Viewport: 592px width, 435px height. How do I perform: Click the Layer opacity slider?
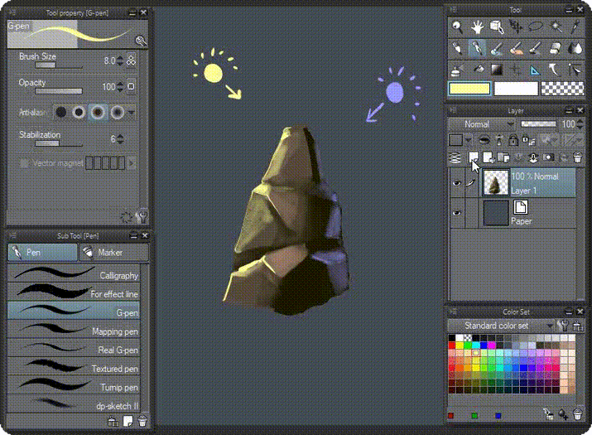coord(538,124)
